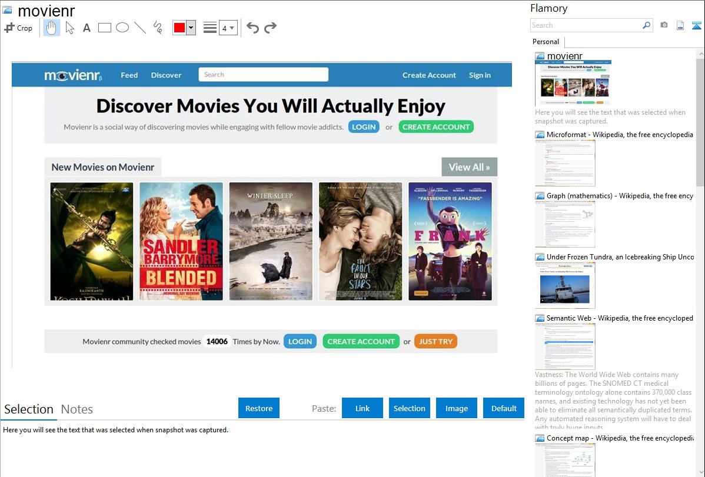Viewport: 705px width, 477px height.
Task: Click the blue icon at top right corner
Action: tap(696, 25)
